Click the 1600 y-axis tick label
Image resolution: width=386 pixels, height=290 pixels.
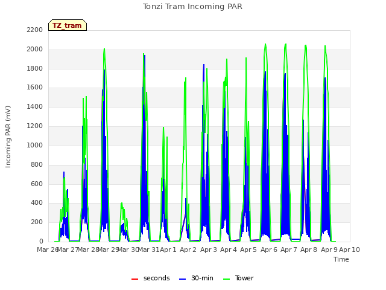35,88
